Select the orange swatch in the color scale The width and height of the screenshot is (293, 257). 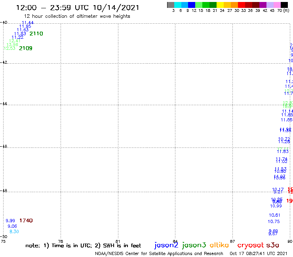point(234,5)
